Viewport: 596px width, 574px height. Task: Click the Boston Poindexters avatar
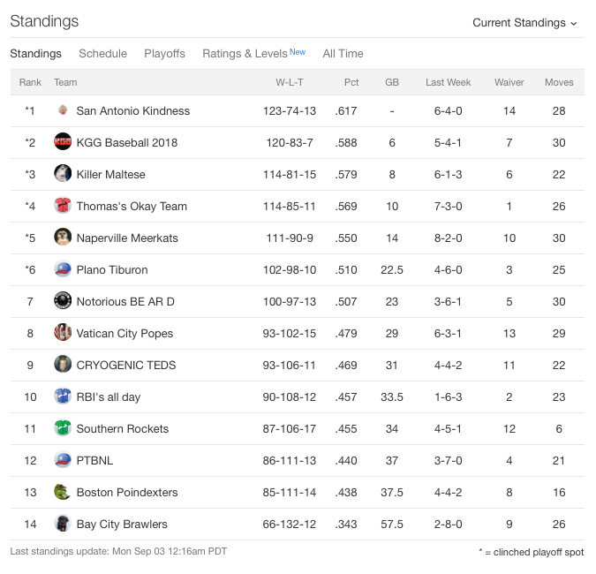click(63, 492)
